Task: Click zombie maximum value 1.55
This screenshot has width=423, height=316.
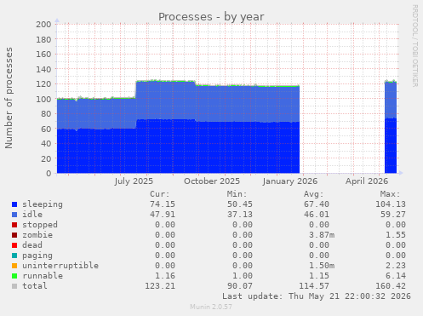Action: [x=396, y=235]
